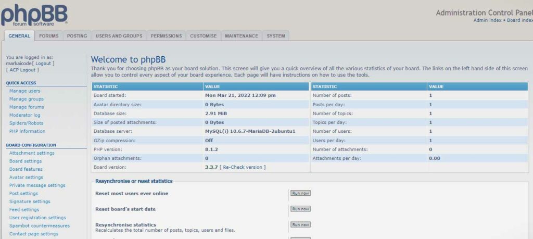Open Avatar settings
This screenshot has height=239, width=533.
pyautogui.click(x=26, y=178)
